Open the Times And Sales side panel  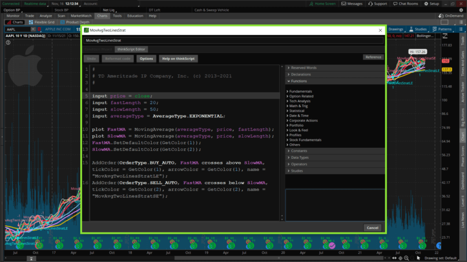coord(463,64)
